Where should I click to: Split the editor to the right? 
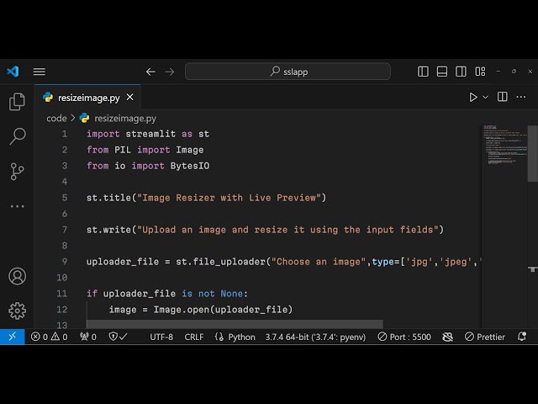503,97
